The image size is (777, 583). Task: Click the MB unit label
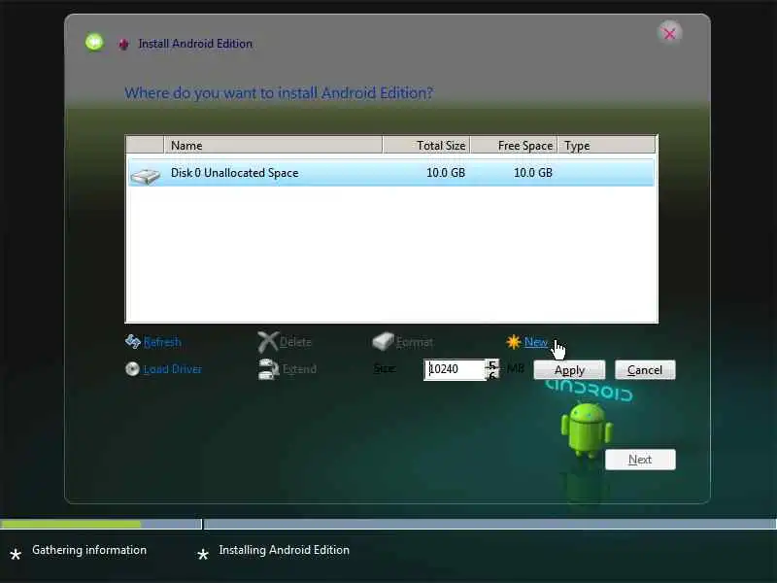pyautogui.click(x=516, y=369)
